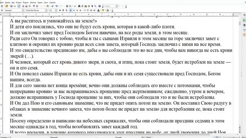
Task: Click the Data sources icon
Action: click(x=89, y=6)
